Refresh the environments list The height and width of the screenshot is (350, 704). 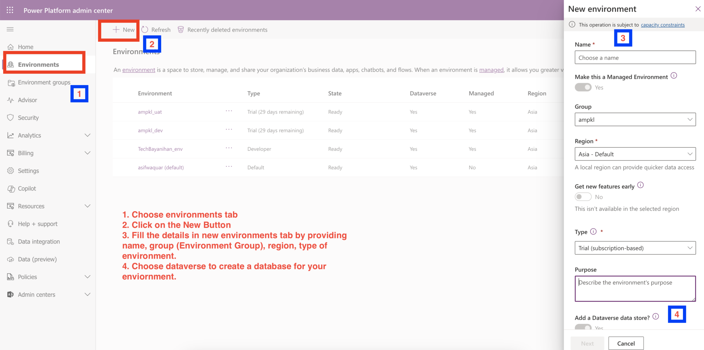(156, 30)
